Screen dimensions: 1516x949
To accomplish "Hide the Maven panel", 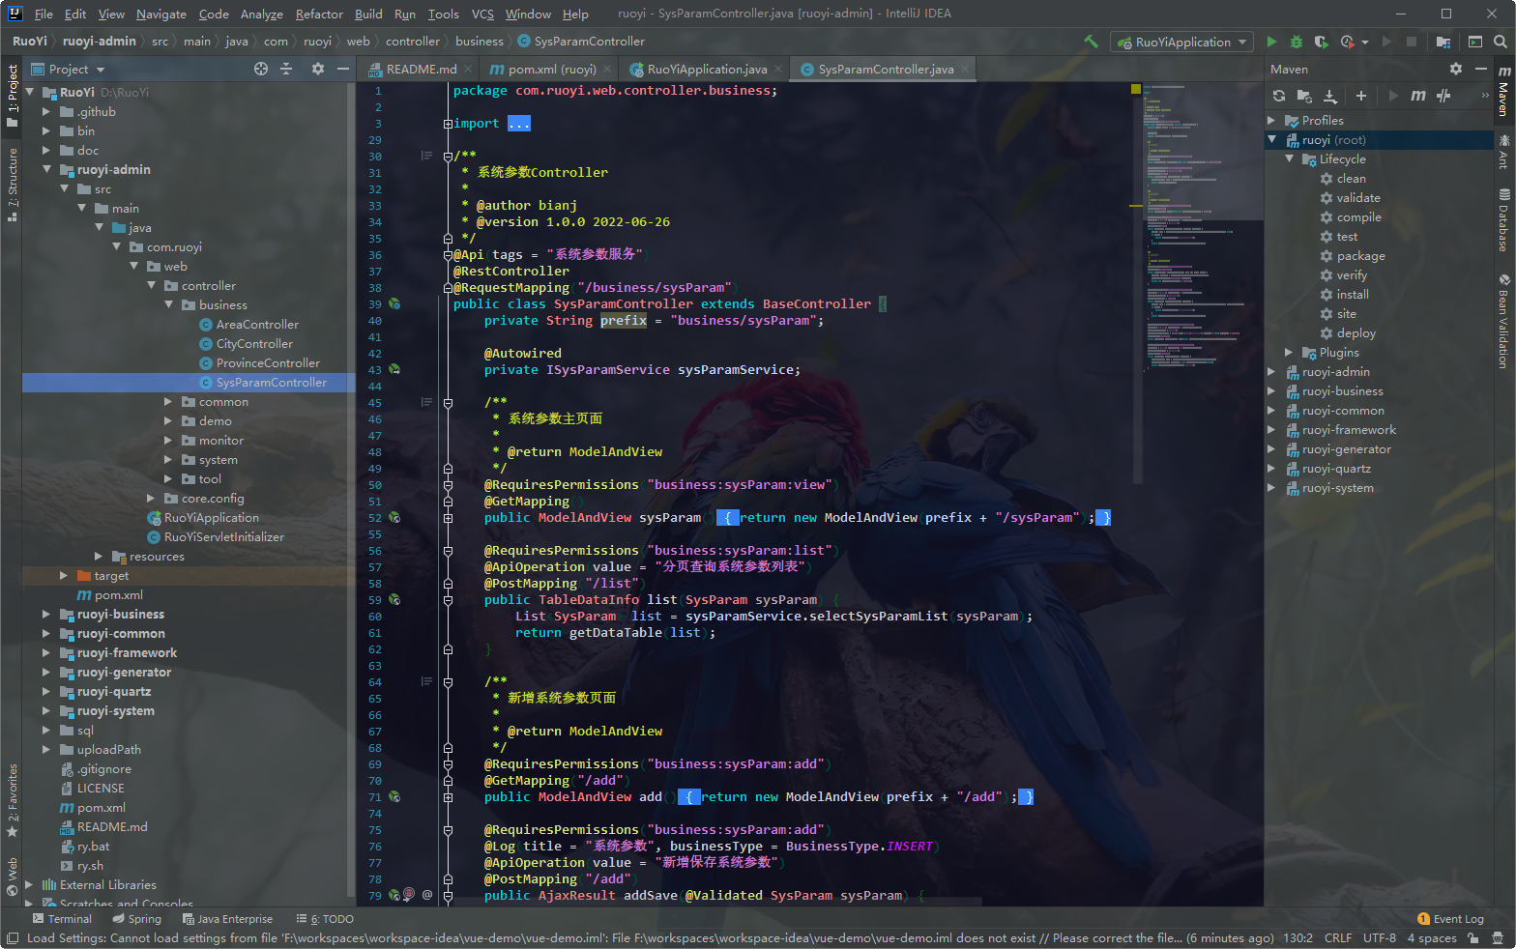I will (1480, 69).
